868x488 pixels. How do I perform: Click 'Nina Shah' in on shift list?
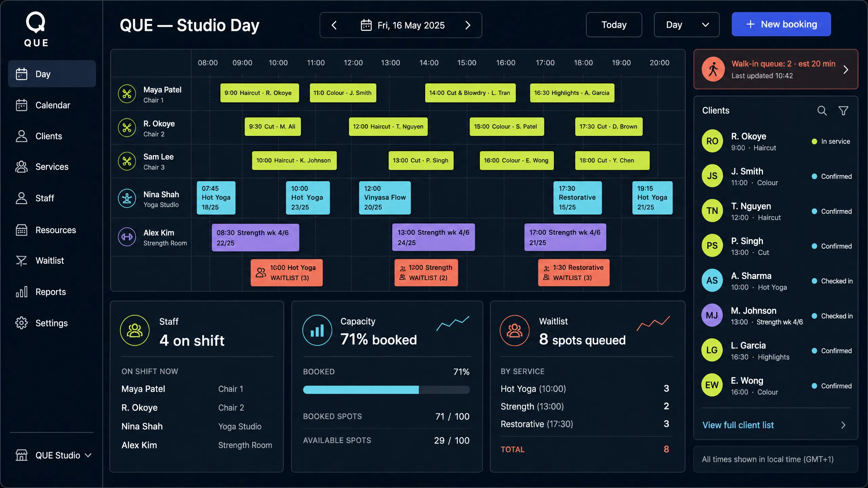click(142, 426)
